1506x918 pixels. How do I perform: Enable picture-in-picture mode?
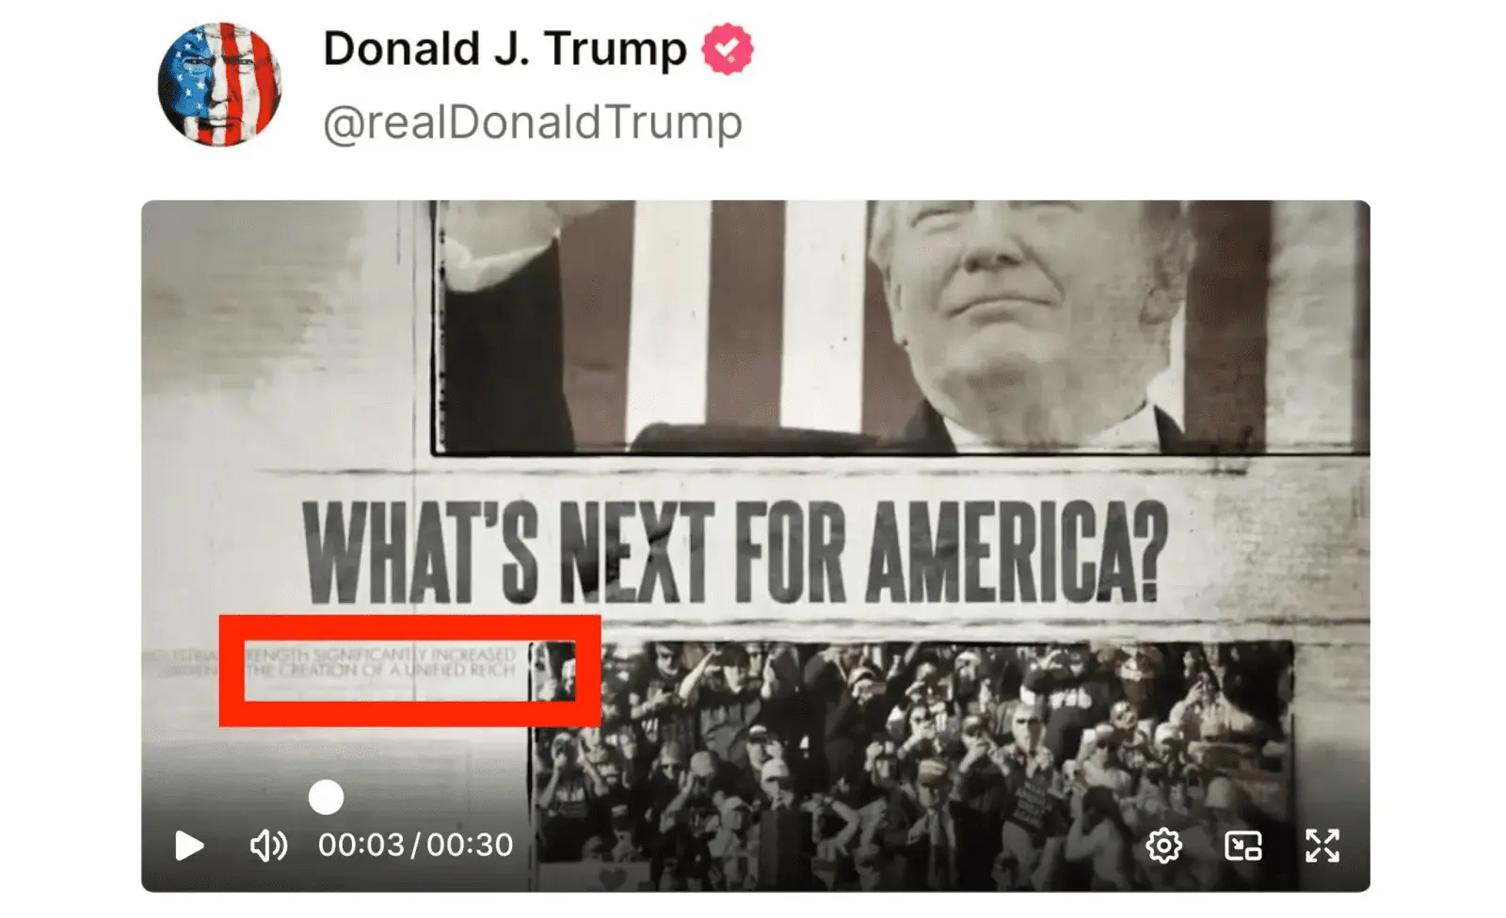pos(1242,846)
